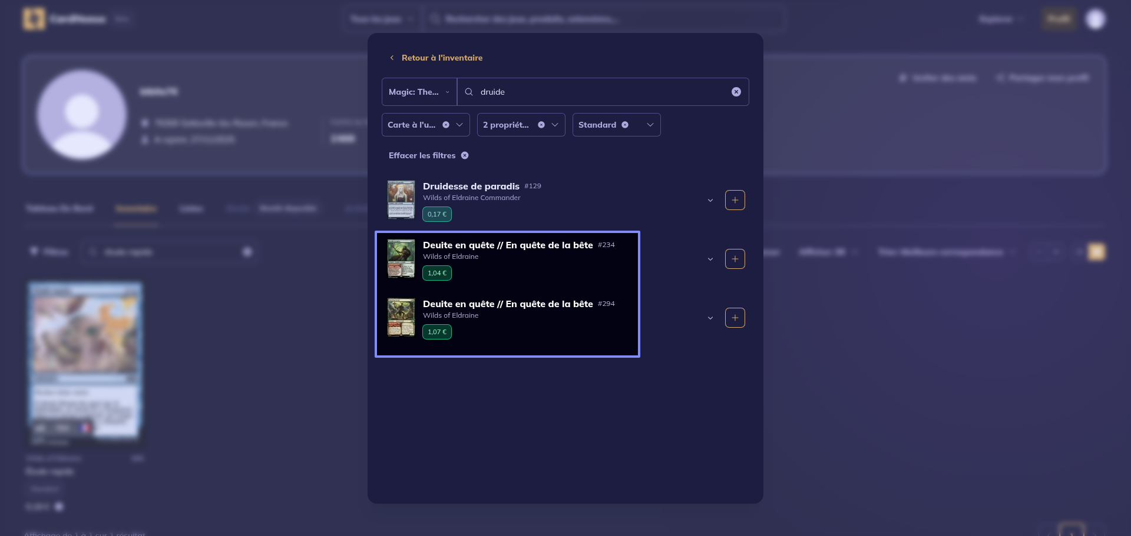Open the Carte à l'unité dropdown arrow
Image resolution: width=1131 pixels, height=536 pixels.
tap(459, 125)
